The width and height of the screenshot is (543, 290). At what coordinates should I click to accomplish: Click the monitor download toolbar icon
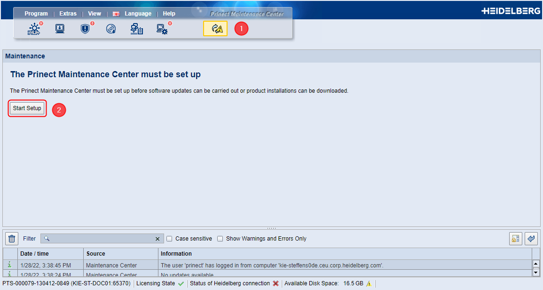[x=60, y=28]
